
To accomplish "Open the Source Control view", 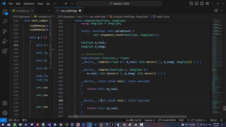I will [x=5, y=31].
